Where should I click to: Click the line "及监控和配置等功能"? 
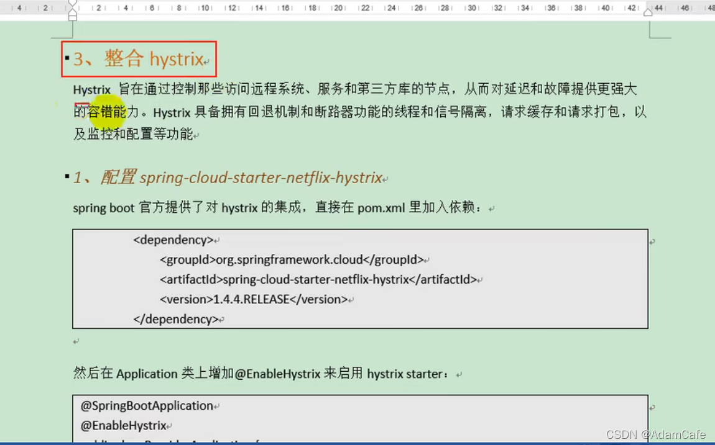pyautogui.click(x=133, y=134)
